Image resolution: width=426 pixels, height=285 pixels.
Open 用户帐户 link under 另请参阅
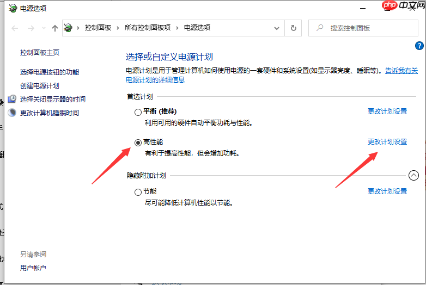click(x=33, y=268)
